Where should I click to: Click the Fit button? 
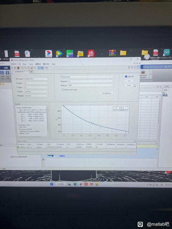(x=129, y=81)
